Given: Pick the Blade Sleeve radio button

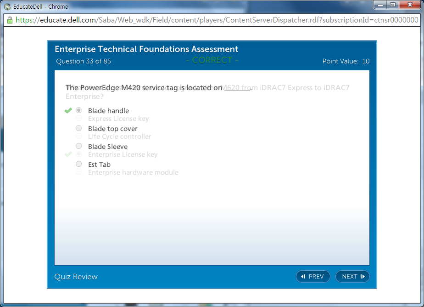Looking at the screenshot, I should [79, 146].
